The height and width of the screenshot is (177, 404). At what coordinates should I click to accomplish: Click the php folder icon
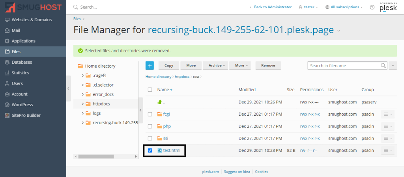(159, 126)
